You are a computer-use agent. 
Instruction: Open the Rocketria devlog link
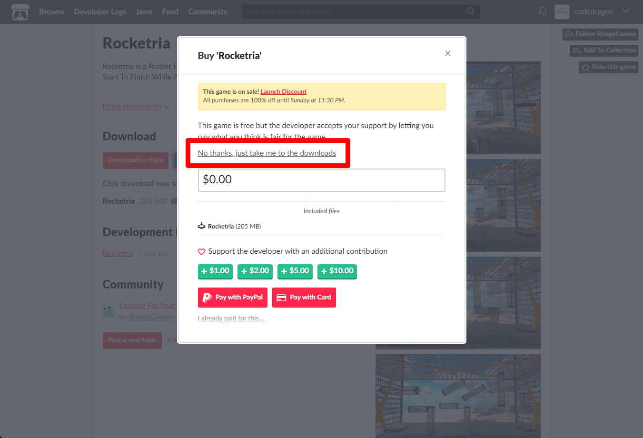tap(118, 253)
